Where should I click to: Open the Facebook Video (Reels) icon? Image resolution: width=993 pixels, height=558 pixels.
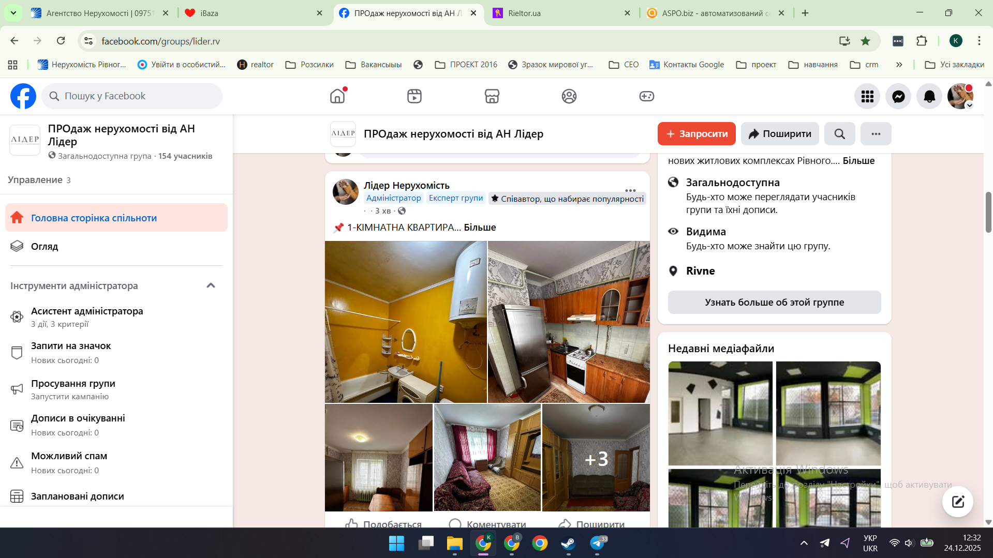pos(414,96)
